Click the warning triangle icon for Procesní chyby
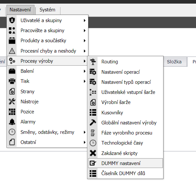The width and height of the screenshot is (196, 192). [12, 51]
